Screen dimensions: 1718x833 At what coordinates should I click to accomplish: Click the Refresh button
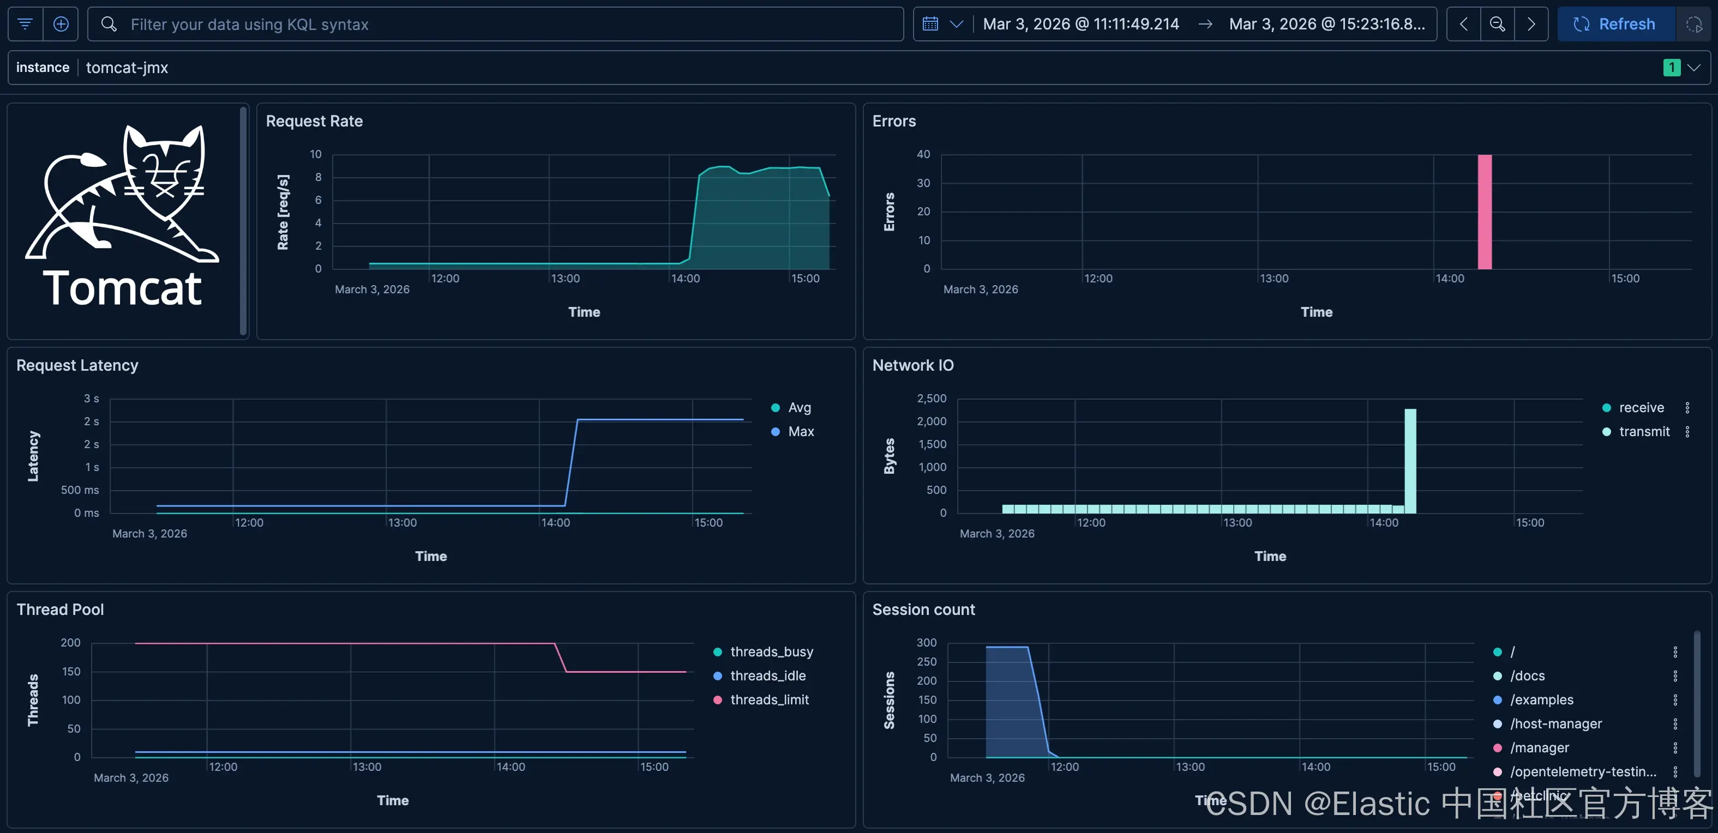click(x=1614, y=24)
